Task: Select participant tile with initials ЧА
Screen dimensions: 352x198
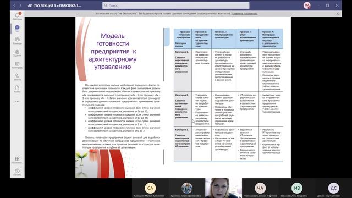Action: 260,188
